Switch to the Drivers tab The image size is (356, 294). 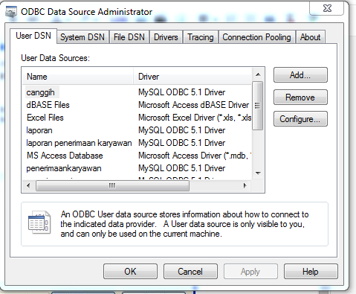(x=166, y=37)
